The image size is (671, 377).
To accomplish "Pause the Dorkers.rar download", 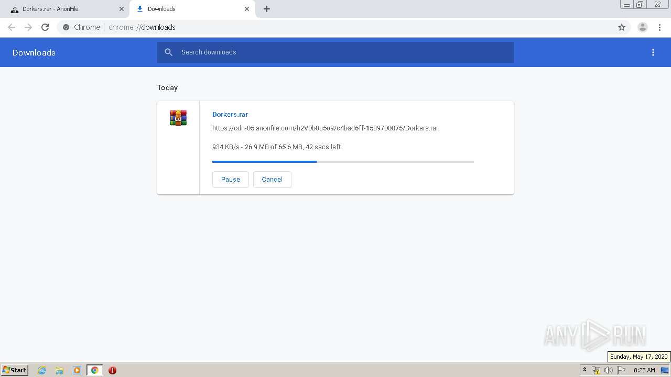I will (231, 179).
